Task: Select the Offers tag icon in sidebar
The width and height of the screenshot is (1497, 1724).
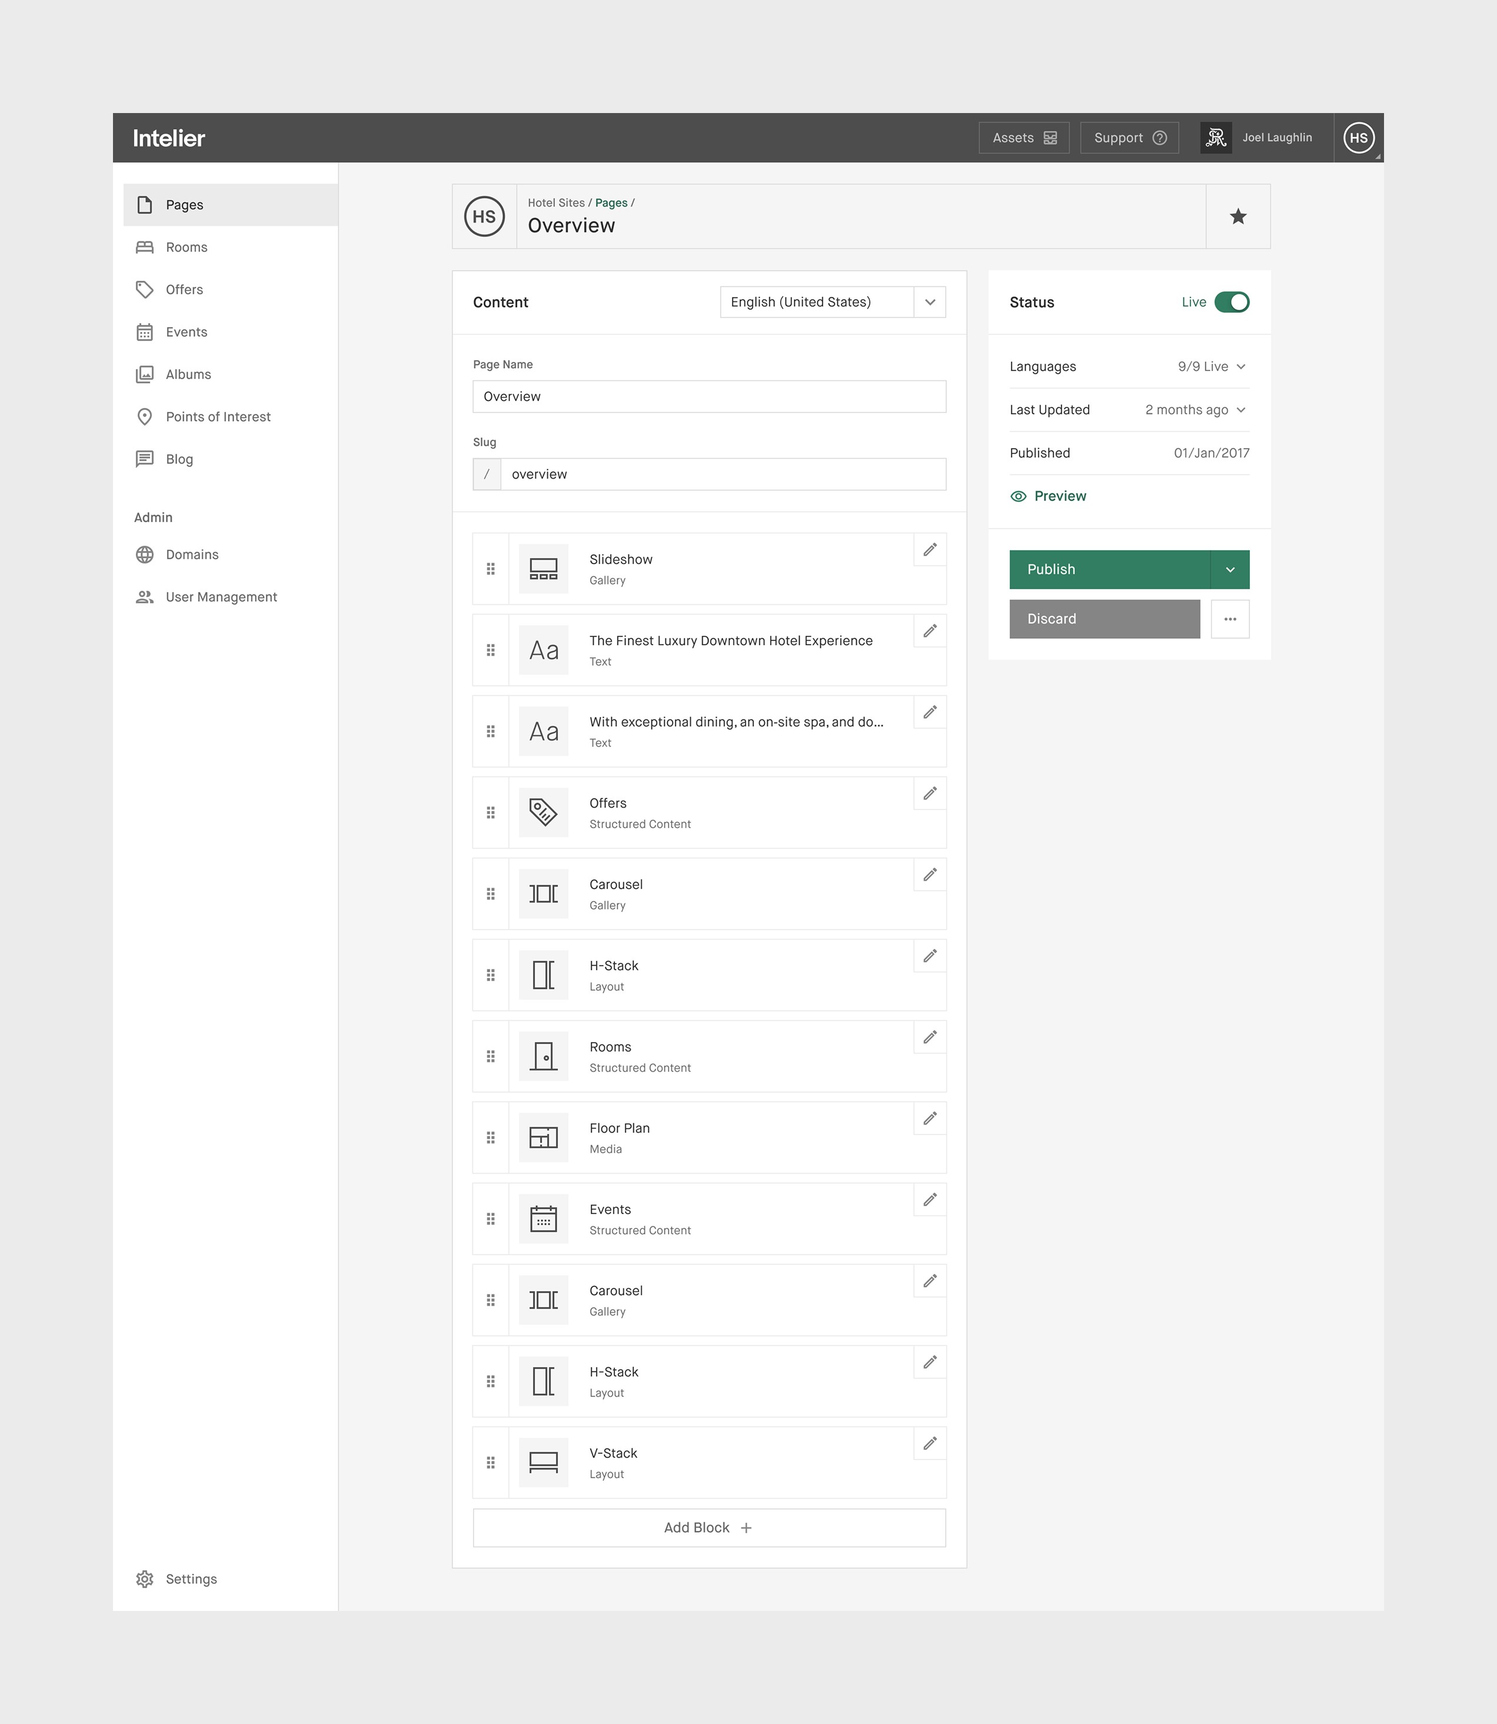Action: pyautogui.click(x=145, y=290)
